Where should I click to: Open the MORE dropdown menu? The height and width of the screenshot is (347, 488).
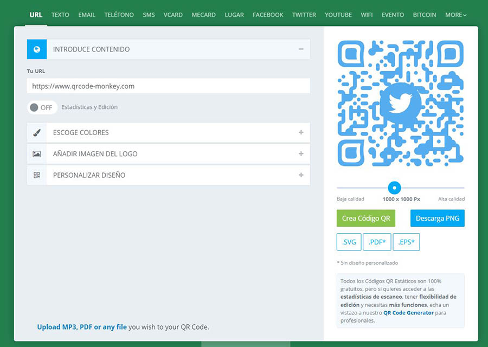coord(455,15)
